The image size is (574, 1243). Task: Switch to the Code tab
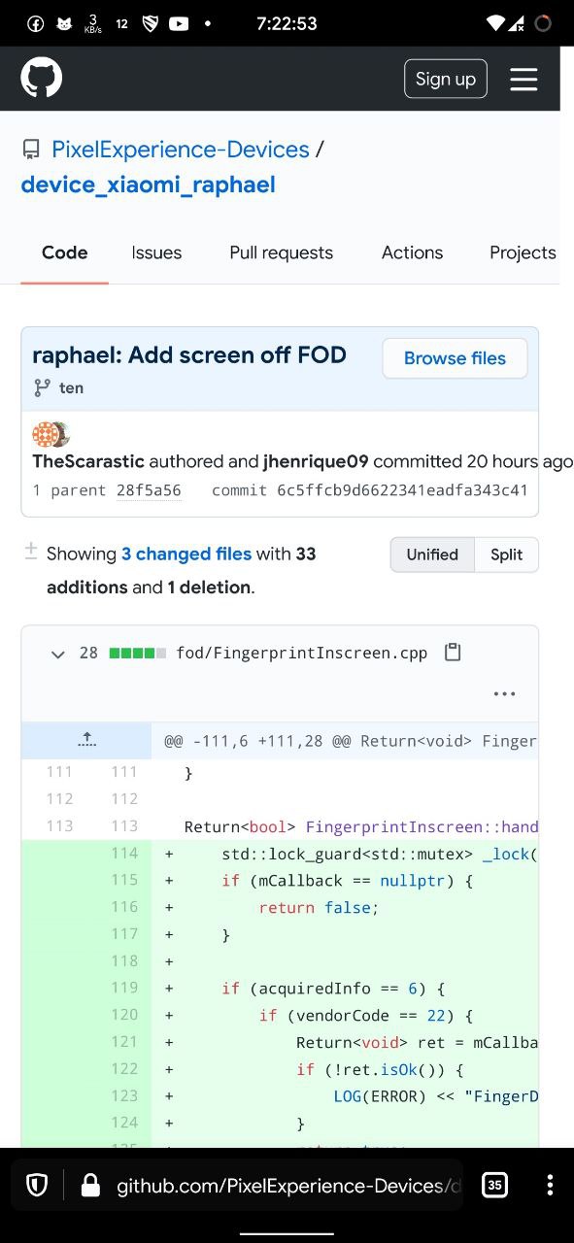(x=65, y=252)
